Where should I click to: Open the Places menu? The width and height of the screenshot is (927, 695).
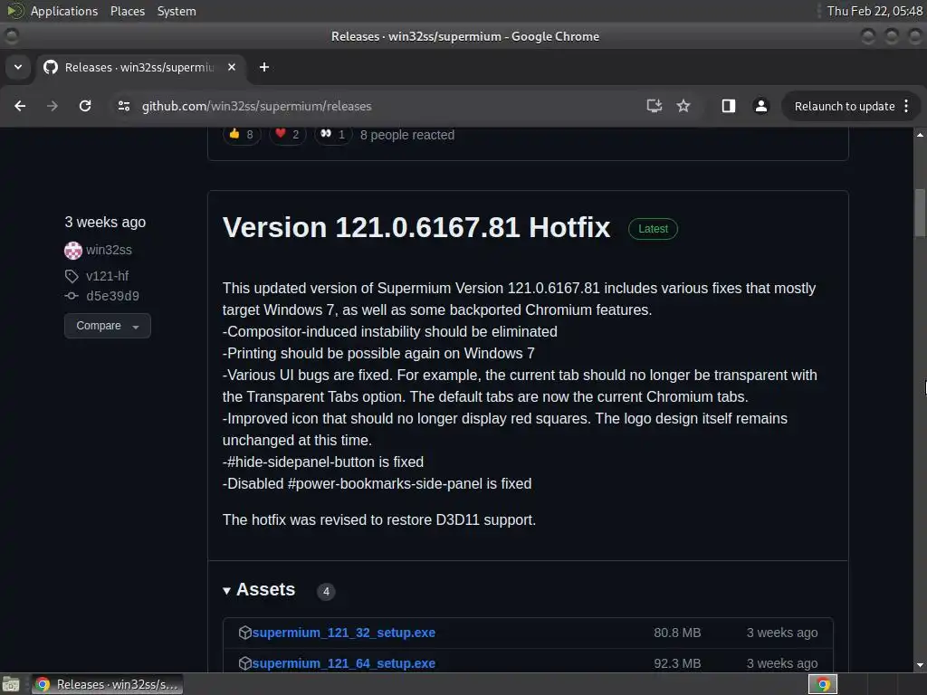128,11
